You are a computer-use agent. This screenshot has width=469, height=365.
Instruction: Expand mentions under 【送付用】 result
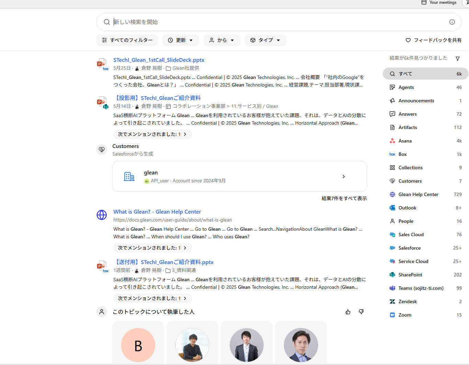(153, 298)
